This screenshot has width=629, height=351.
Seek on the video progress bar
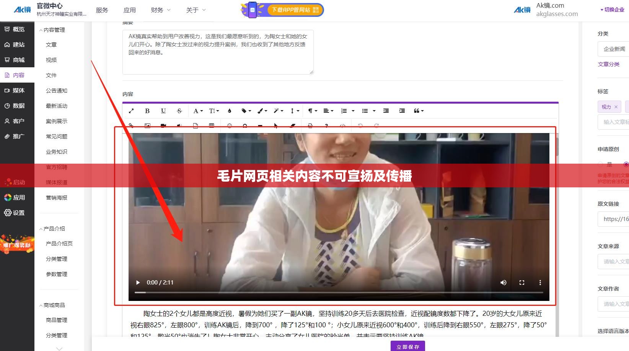[339, 292]
